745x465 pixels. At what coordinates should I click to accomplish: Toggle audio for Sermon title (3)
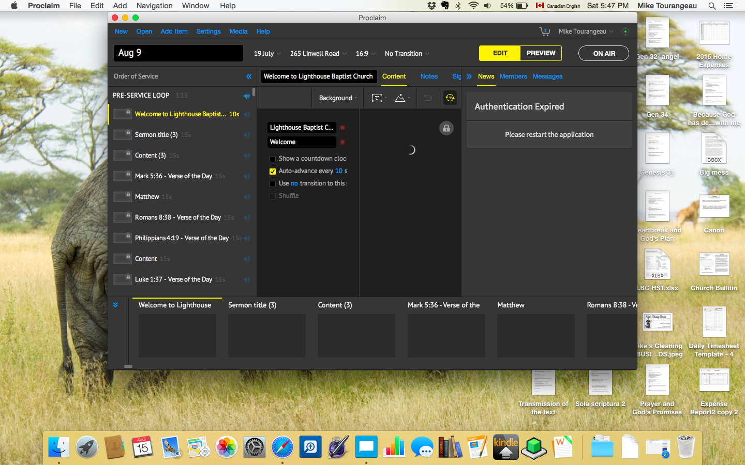click(x=247, y=135)
